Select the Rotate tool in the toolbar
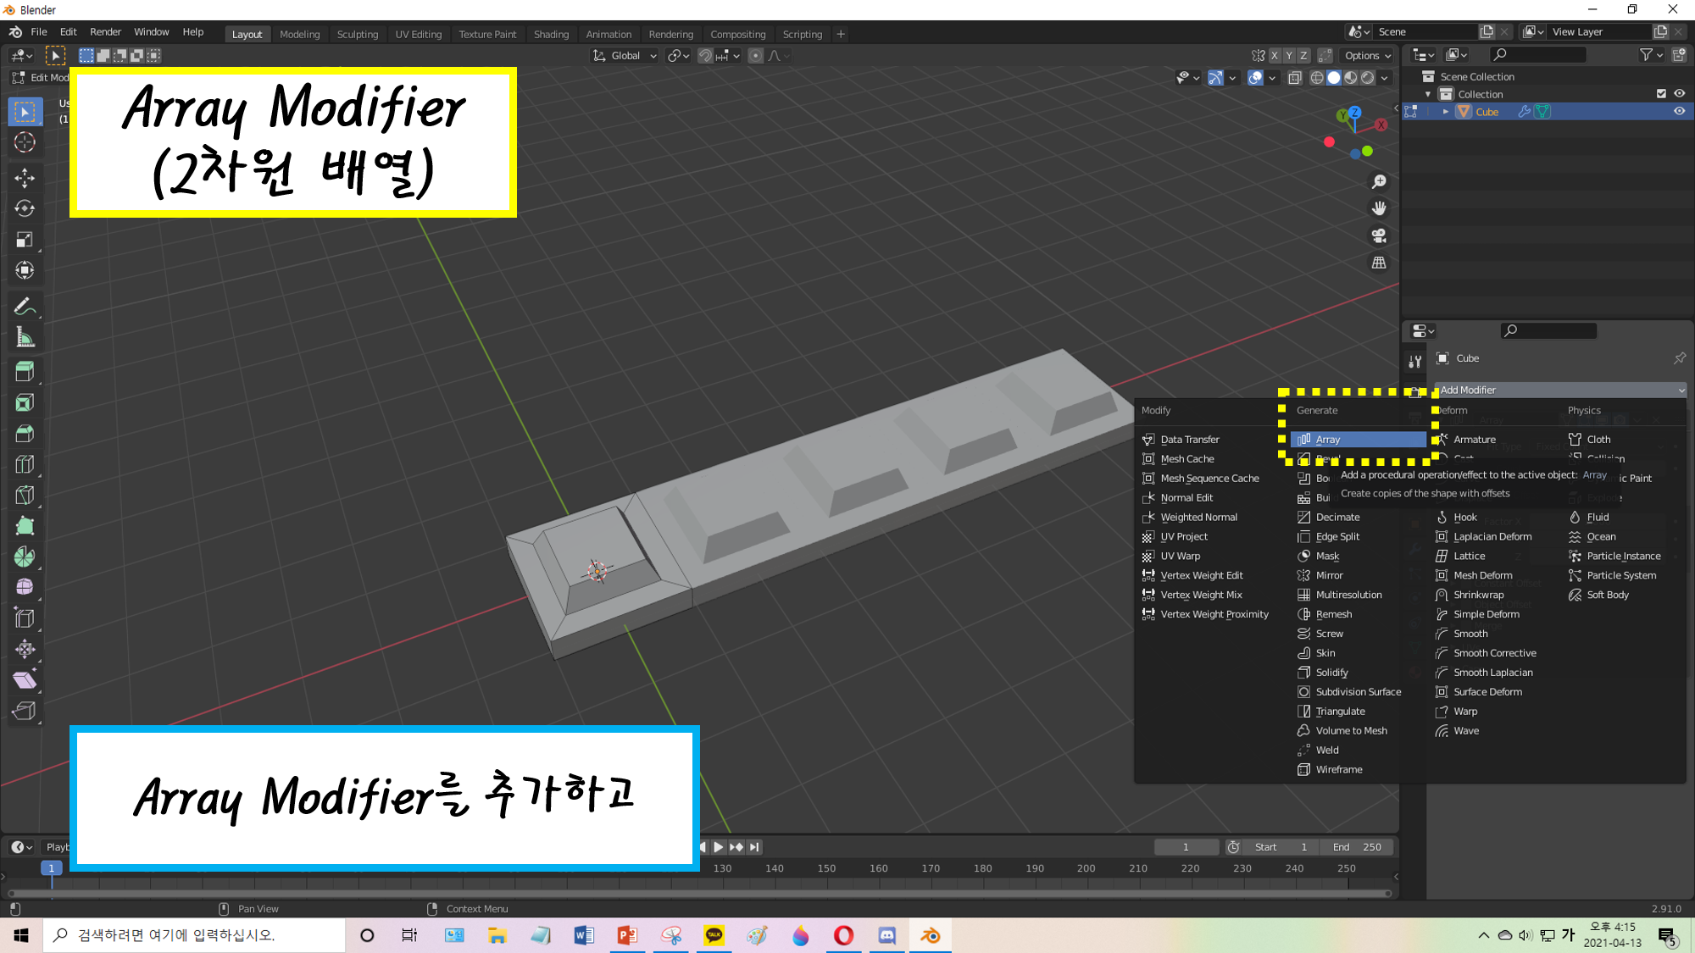 [x=25, y=208]
